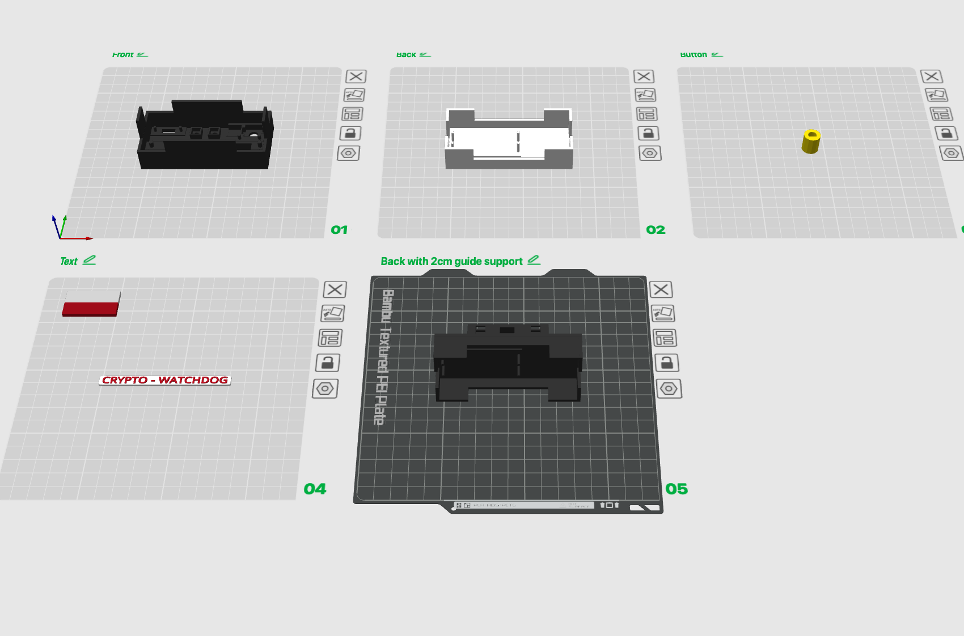
Task: Select the CRYPTO - WATCHDOG text object
Action: coord(165,380)
